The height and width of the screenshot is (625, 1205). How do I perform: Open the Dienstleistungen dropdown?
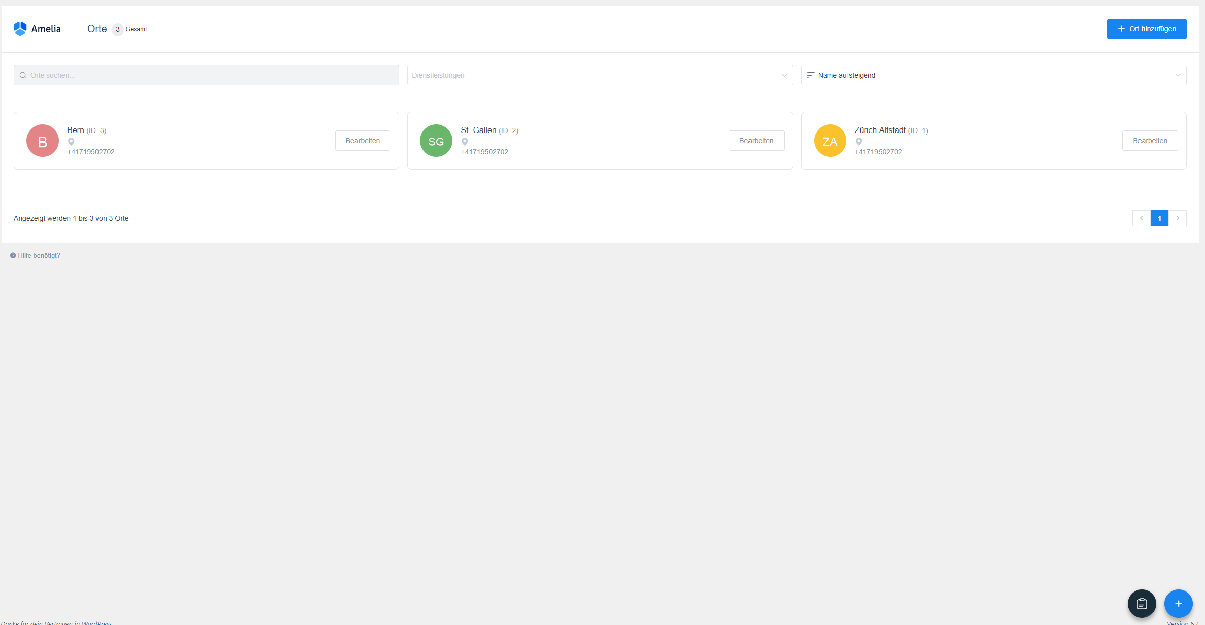click(600, 75)
